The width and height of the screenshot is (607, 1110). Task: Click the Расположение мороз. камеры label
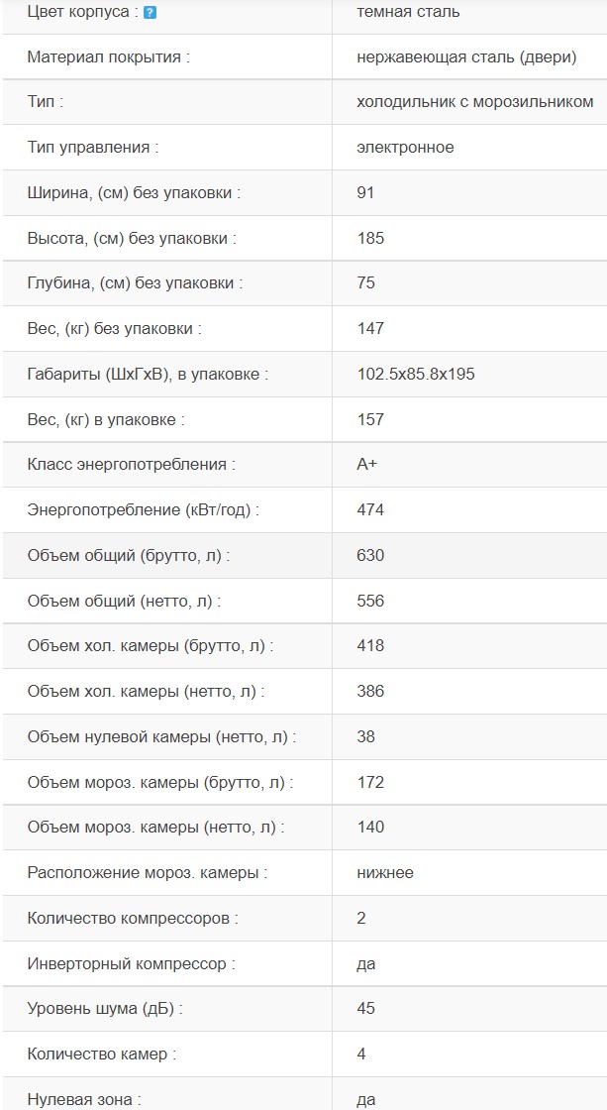(x=148, y=873)
